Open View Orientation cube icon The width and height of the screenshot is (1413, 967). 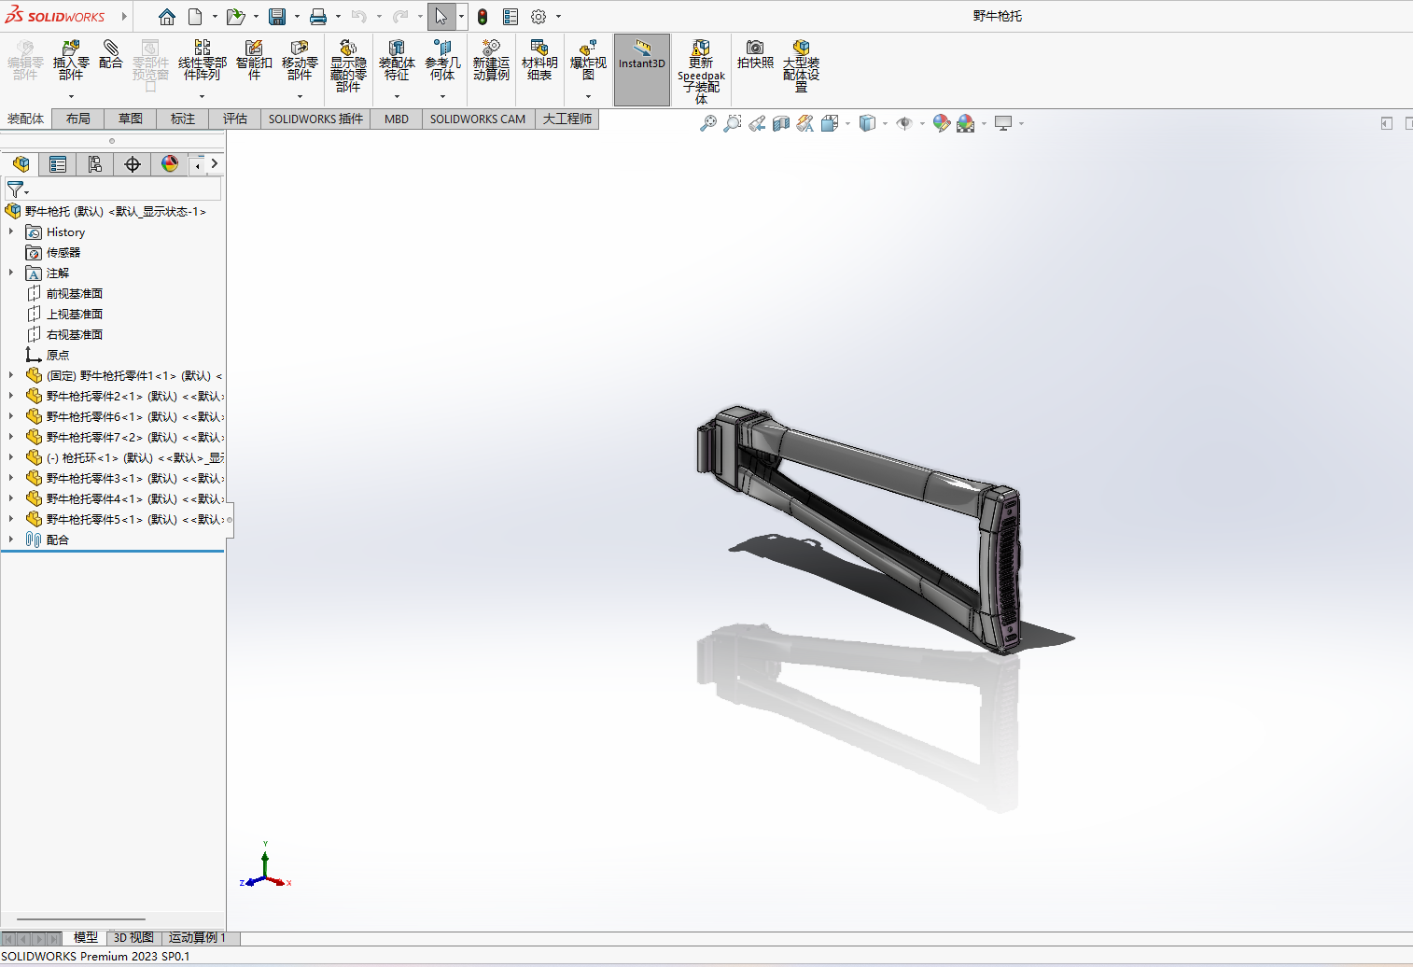830,123
